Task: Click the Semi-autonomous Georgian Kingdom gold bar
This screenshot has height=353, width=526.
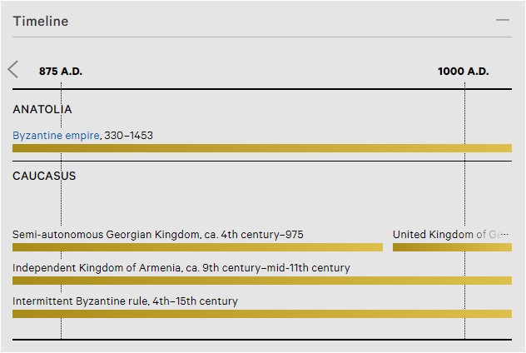Action: pos(197,247)
